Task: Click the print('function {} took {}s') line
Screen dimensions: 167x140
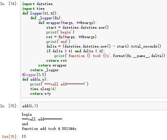Action: [x=110, y=56]
